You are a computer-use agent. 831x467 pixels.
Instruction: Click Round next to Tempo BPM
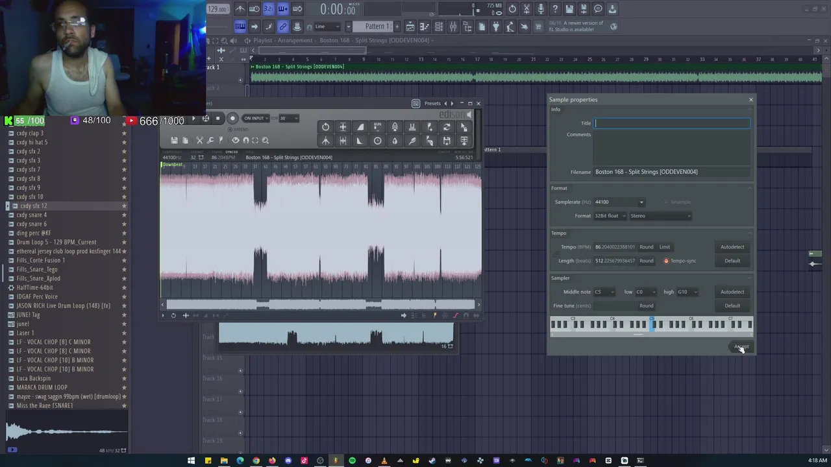click(646, 247)
